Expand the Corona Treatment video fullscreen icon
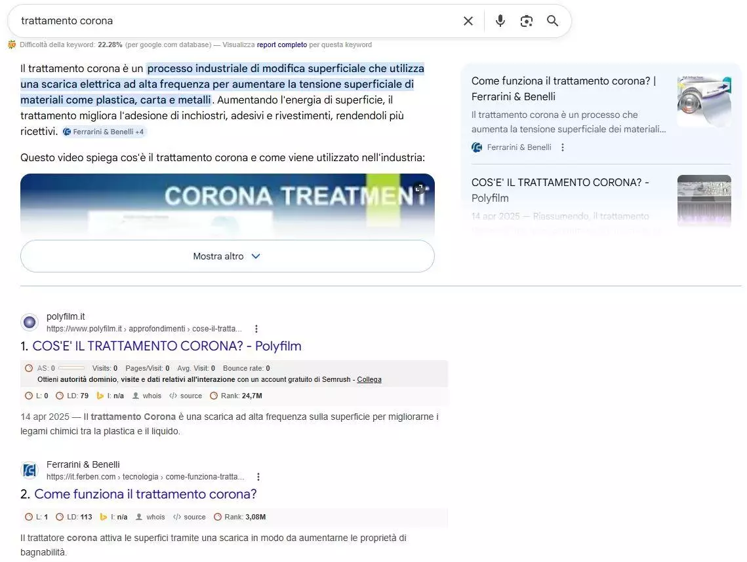The height and width of the screenshot is (562, 747). pyautogui.click(x=419, y=189)
